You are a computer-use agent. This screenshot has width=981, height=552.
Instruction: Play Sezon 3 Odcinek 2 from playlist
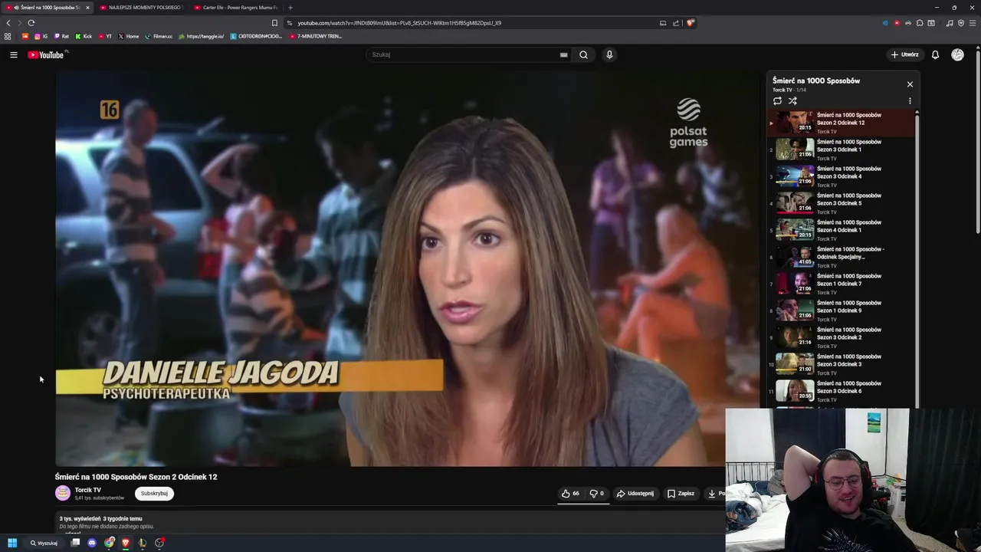(841, 337)
